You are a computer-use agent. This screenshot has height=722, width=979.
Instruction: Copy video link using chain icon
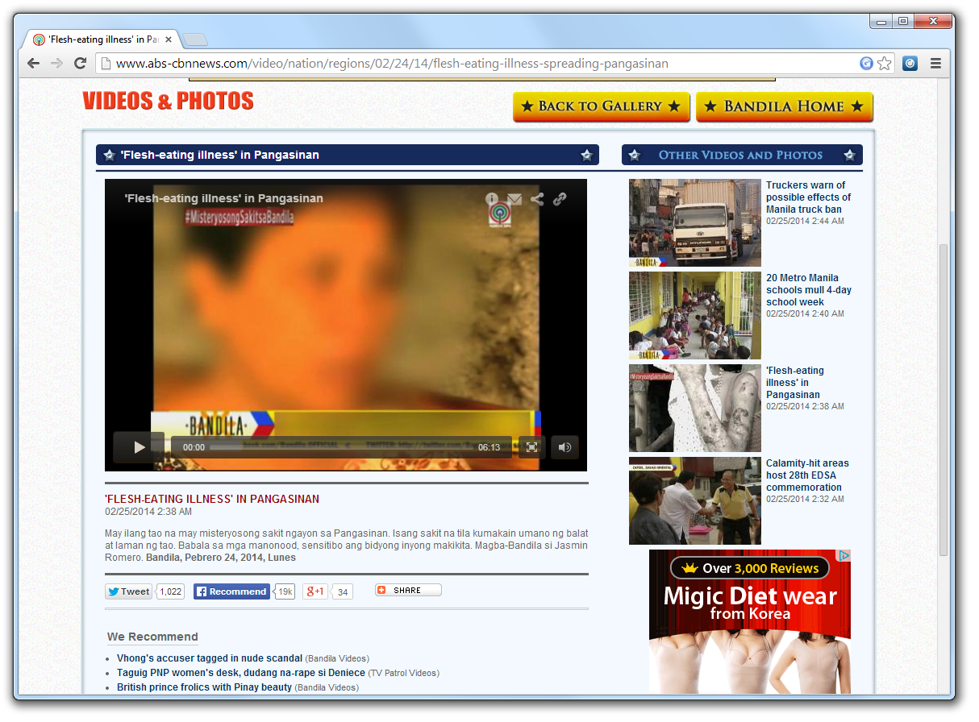click(560, 199)
